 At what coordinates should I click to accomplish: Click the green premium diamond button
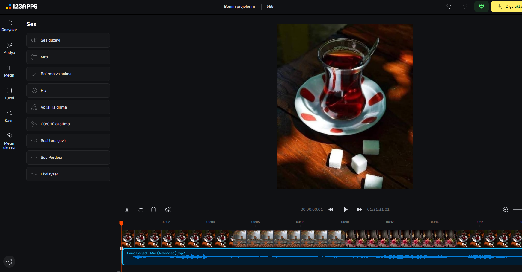click(x=481, y=7)
